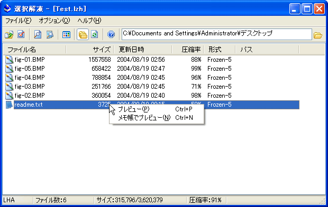The width and height of the screenshot is (328, 207).
Task: Click the size value 1557558
Action: point(99,60)
